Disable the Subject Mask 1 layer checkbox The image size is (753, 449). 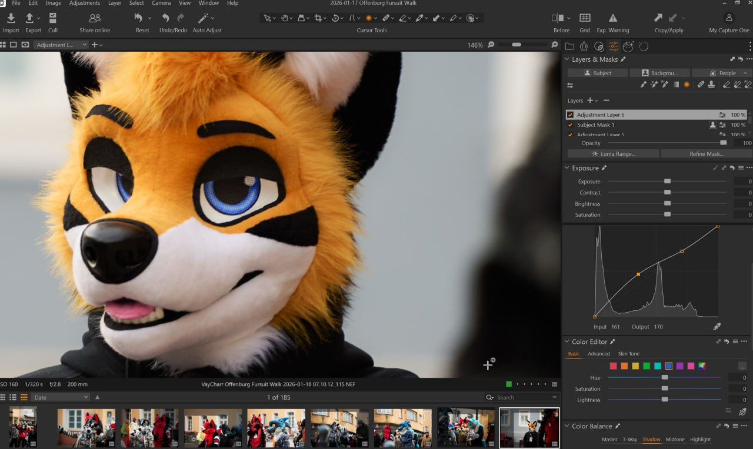[x=570, y=125]
